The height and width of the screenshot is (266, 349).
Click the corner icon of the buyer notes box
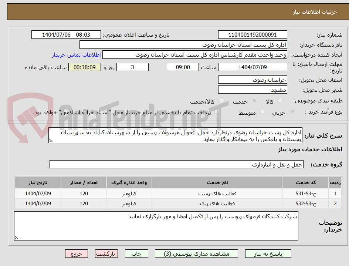click(x=16, y=238)
